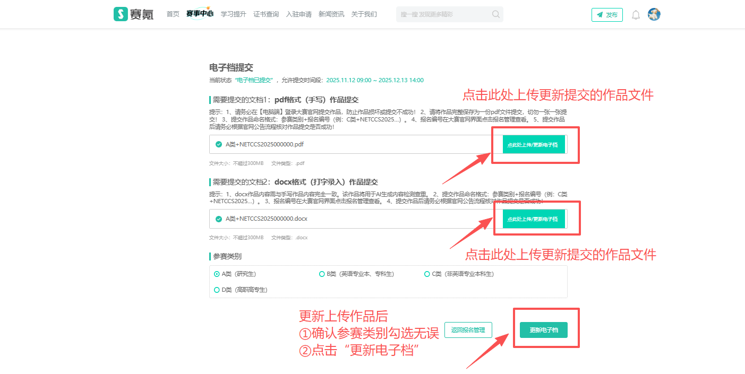The image size is (745, 374).
Task: Open 新闻资讯 navigation item
Action: pyautogui.click(x=331, y=14)
